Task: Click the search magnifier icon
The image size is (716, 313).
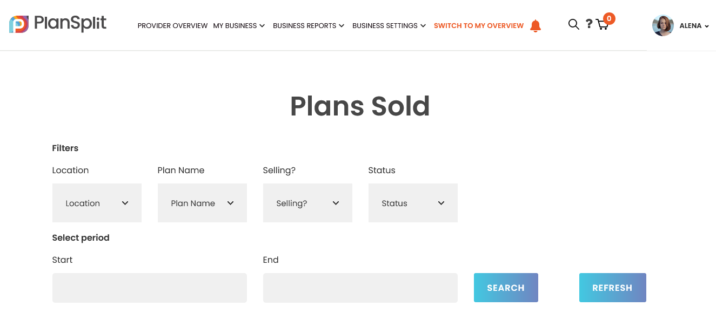Action: click(573, 24)
